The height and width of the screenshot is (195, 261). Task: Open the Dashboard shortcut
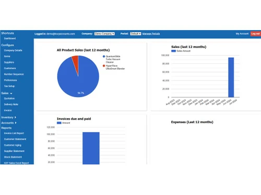tap(10, 38)
